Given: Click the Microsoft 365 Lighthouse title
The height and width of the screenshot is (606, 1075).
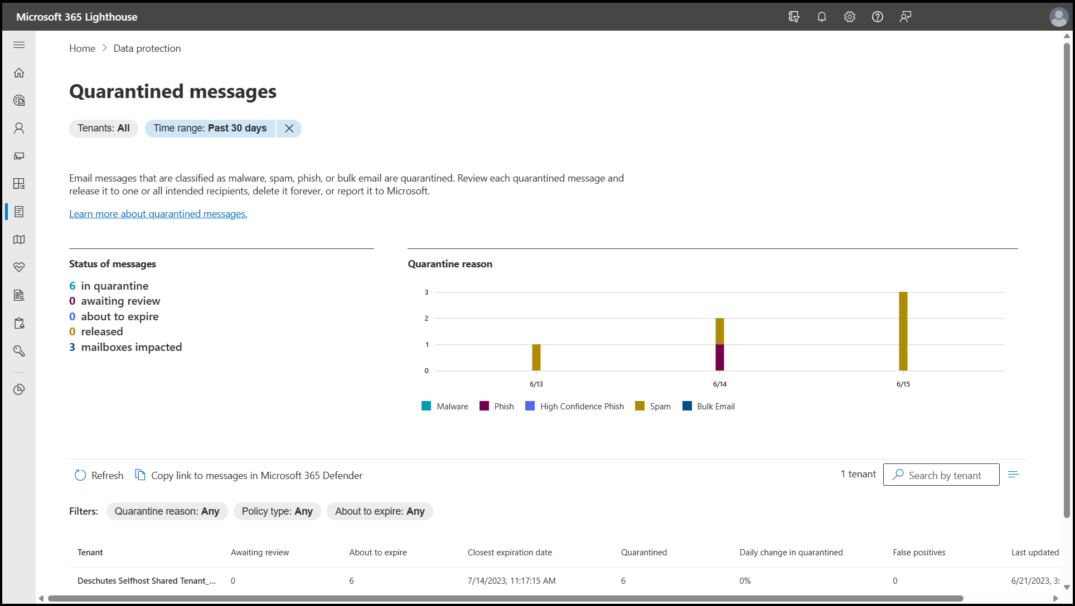Looking at the screenshot, I should click(x=77, y=17).
